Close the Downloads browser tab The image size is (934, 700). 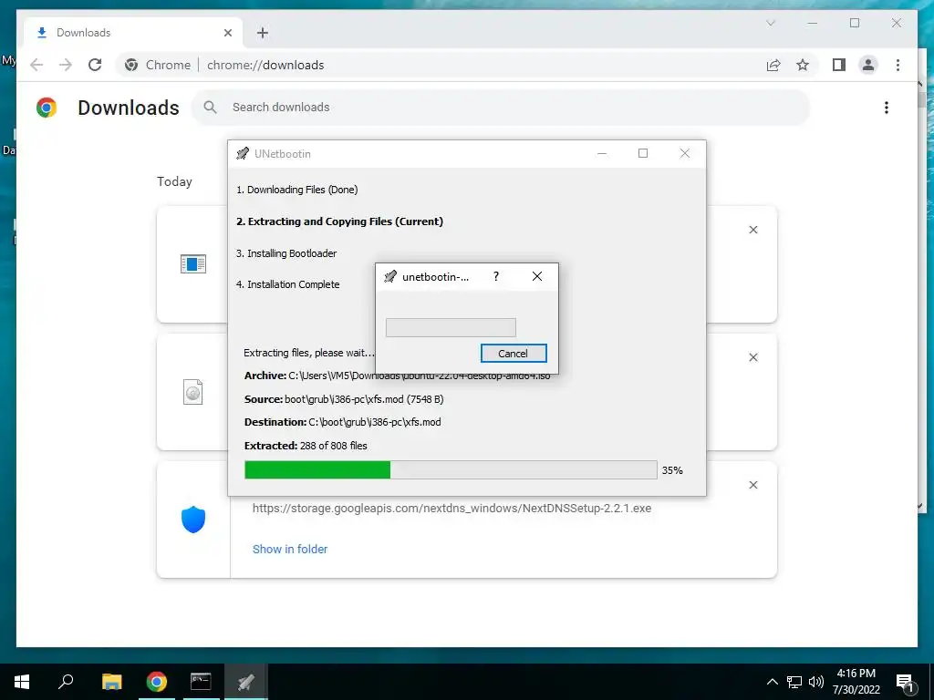click(227, 33)
